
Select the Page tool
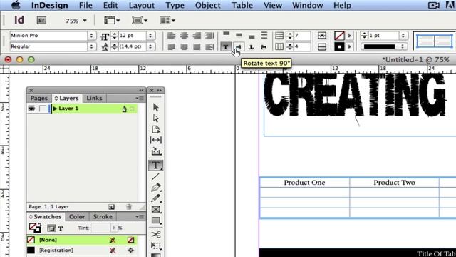155,129
